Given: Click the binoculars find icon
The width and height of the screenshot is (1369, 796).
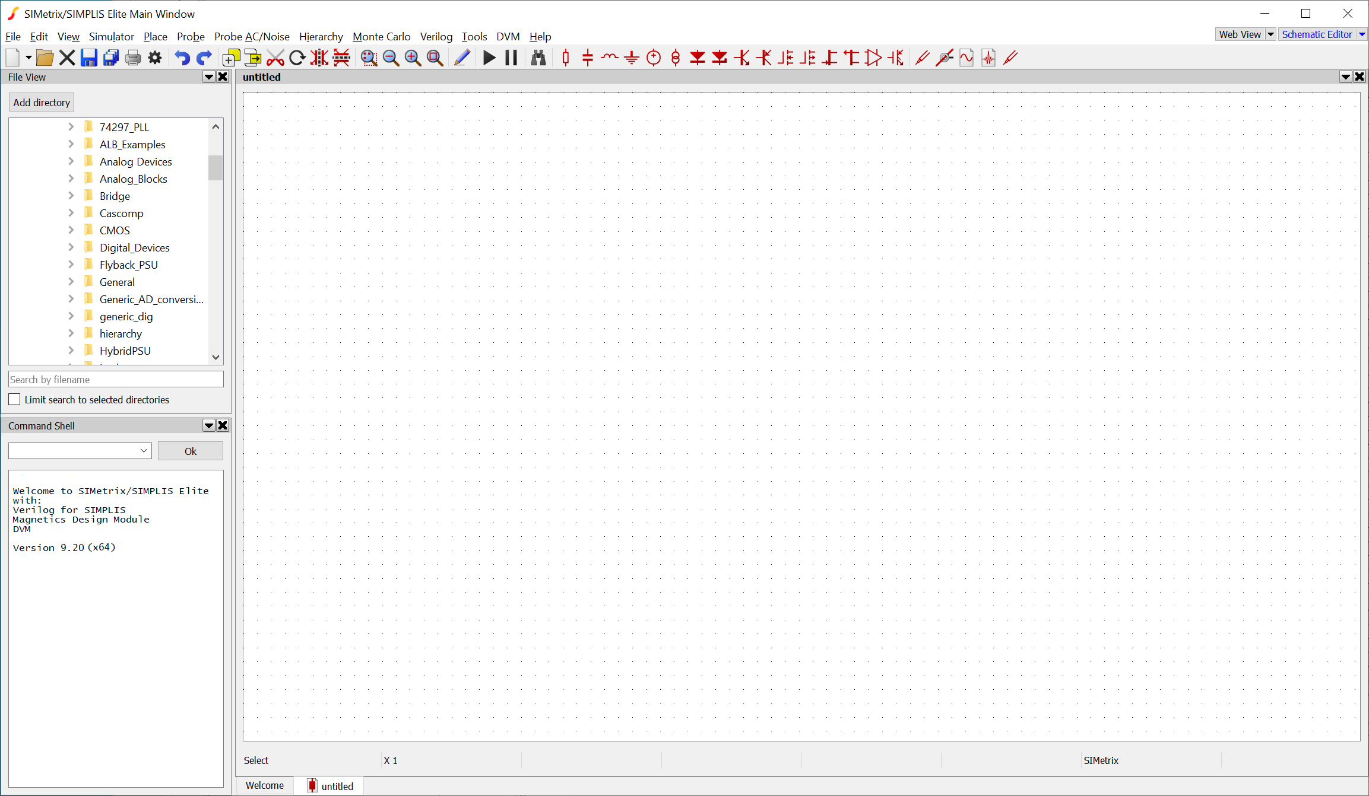Looking at the screenshot, I should [538, 58].
